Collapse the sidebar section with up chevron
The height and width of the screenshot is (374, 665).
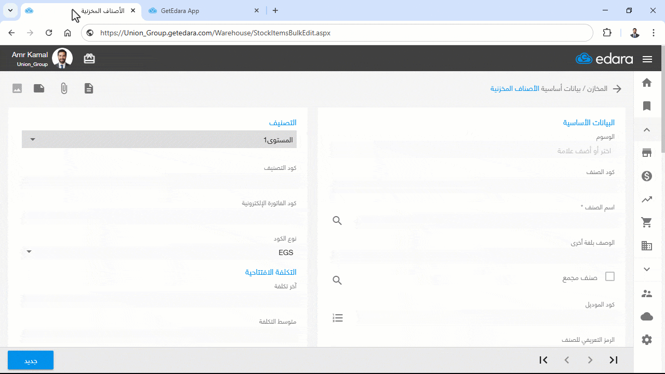pos(647,130)
